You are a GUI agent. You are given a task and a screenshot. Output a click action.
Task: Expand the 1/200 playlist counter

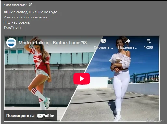coord(148,47)
